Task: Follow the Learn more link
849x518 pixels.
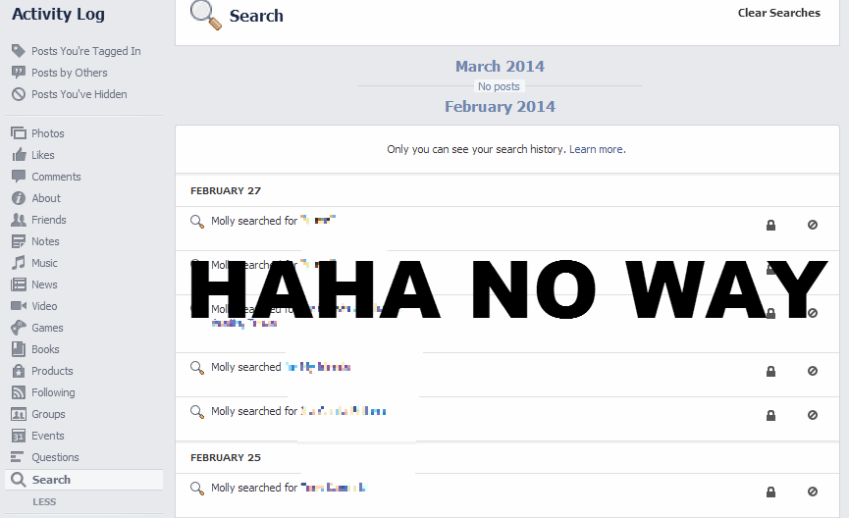Action: [597, 149]
